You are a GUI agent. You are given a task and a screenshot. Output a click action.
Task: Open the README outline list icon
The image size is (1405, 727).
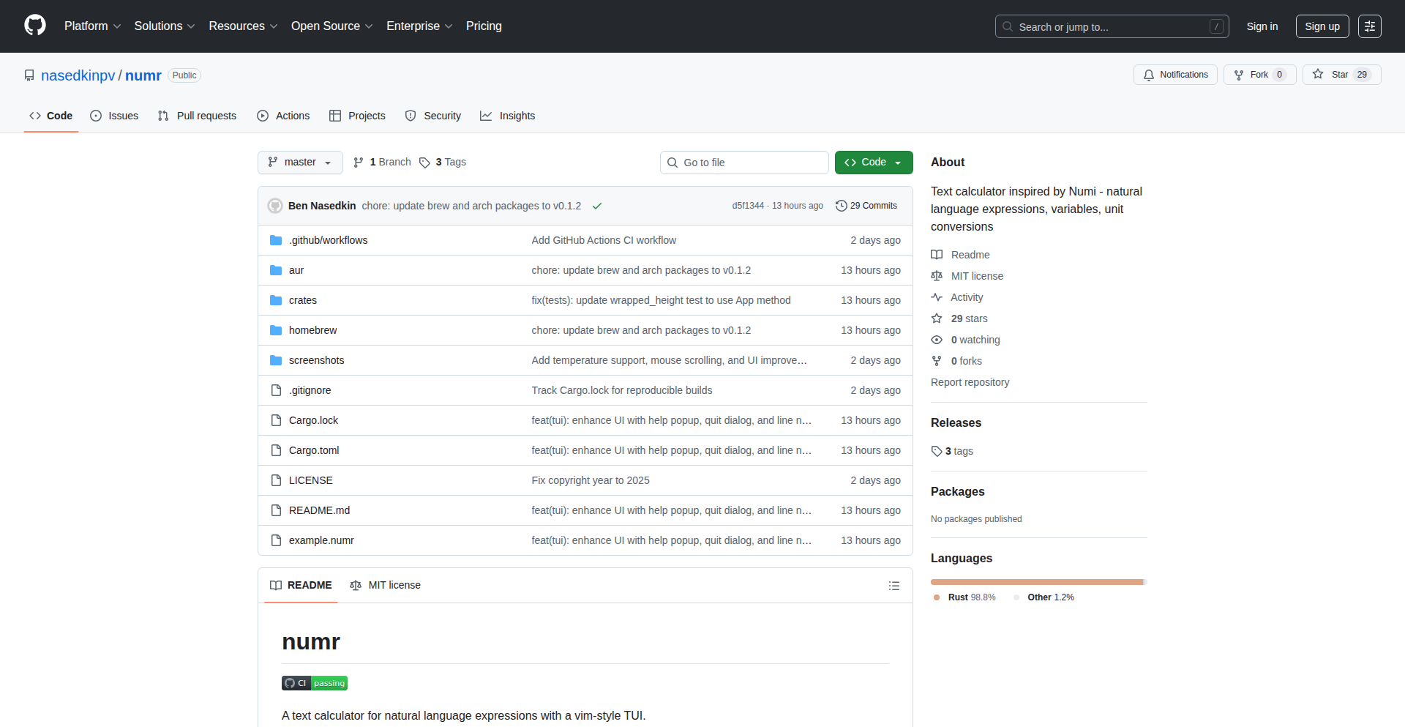pos(893,586)
